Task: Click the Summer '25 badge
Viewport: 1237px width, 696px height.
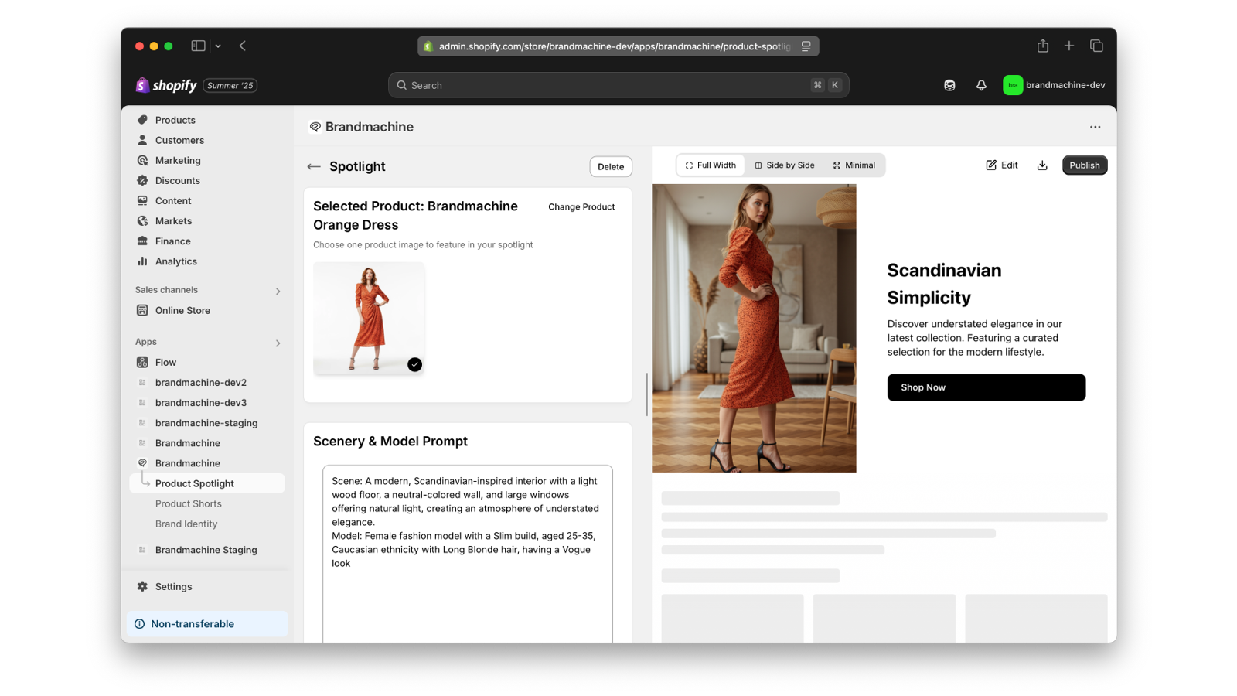Action: (x=230, y=85)
